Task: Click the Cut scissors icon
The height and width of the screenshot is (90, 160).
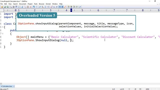Action: pos(22,7)
